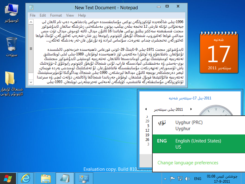
Task: Minimize the Notepad window
Action: pos(159,7)
